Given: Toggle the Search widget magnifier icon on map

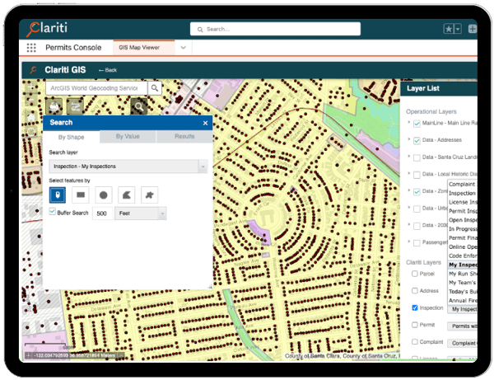Looking at the screenshot, I should click(x=139, y=106).
